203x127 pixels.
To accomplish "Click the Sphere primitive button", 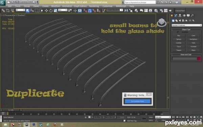I will point(179,39).
